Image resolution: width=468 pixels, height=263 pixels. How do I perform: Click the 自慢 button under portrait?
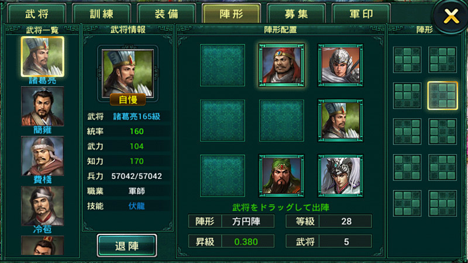(x=128, y=99)
